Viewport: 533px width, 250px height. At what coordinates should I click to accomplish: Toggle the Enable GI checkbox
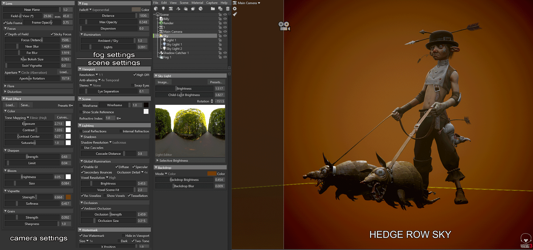click(x=82, y=167)
